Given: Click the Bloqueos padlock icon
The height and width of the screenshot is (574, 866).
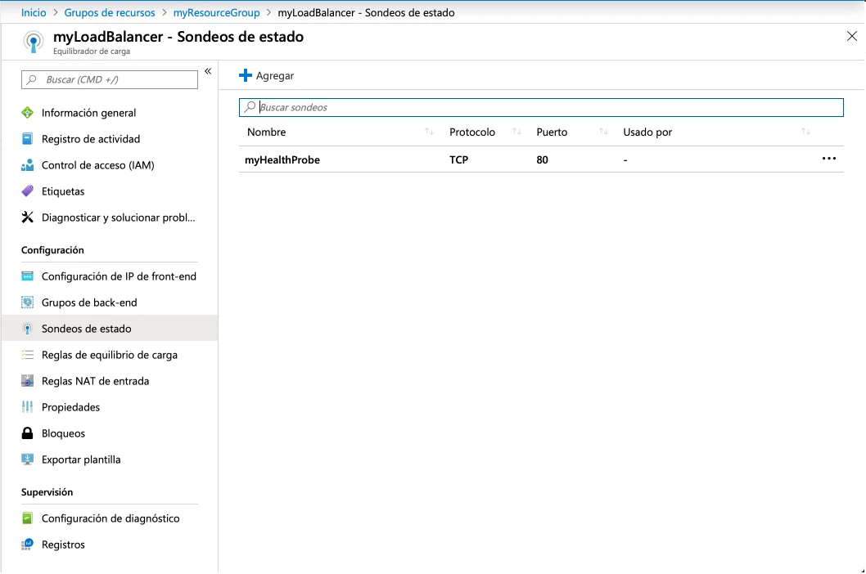Looking at the screenshot, I should click(x=27, y=433).
